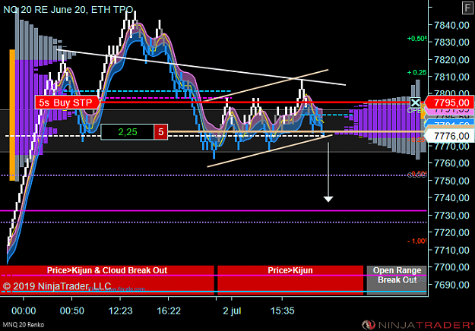Click the 15:35 time axis label
475x331 pixels.
[x=282, y=311]
